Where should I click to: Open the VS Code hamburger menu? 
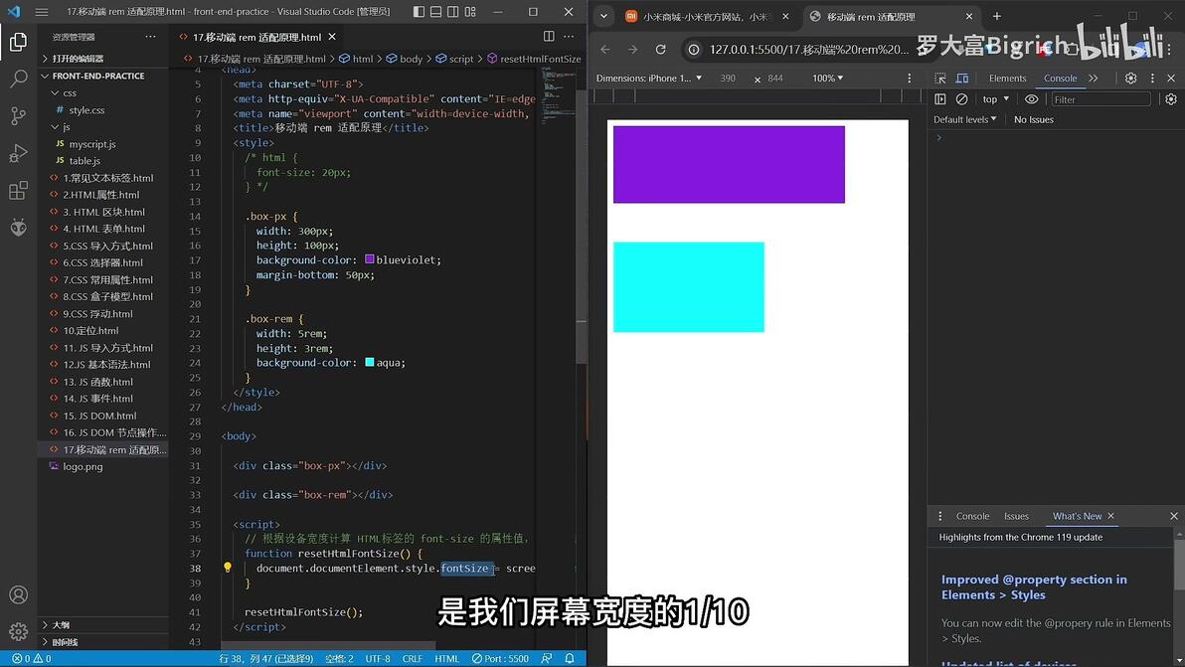(42, 11)
